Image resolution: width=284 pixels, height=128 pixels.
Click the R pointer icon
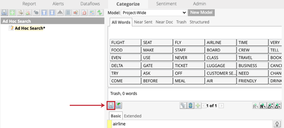(x=256, y=106)
